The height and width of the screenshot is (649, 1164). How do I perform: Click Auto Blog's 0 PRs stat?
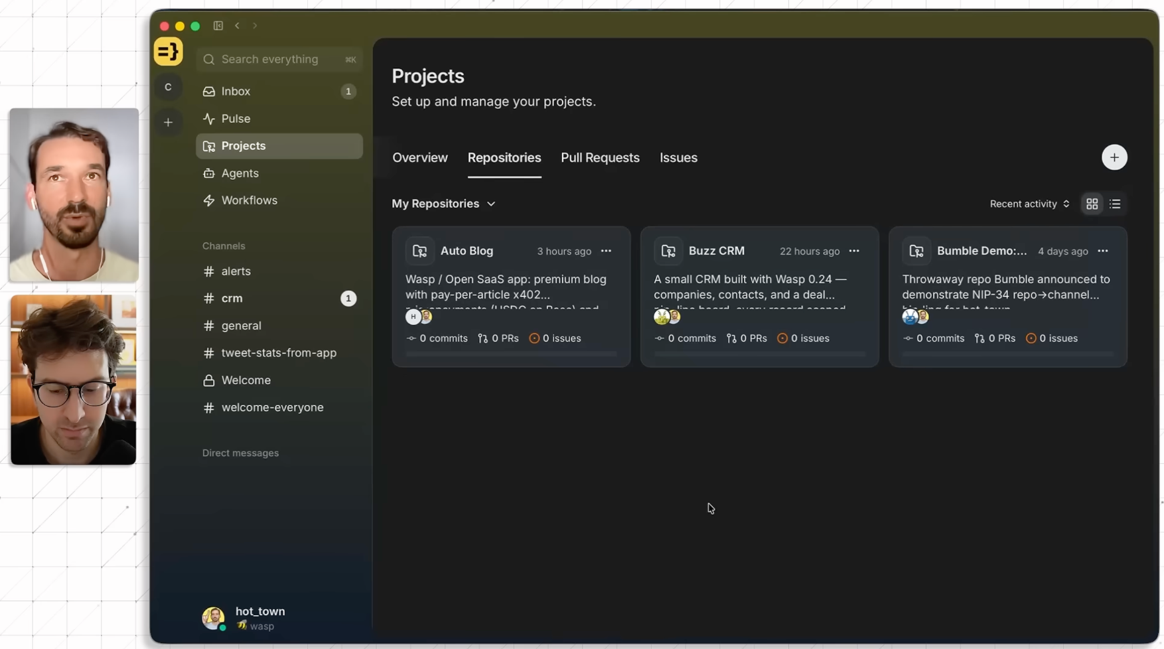pos(498,338)
